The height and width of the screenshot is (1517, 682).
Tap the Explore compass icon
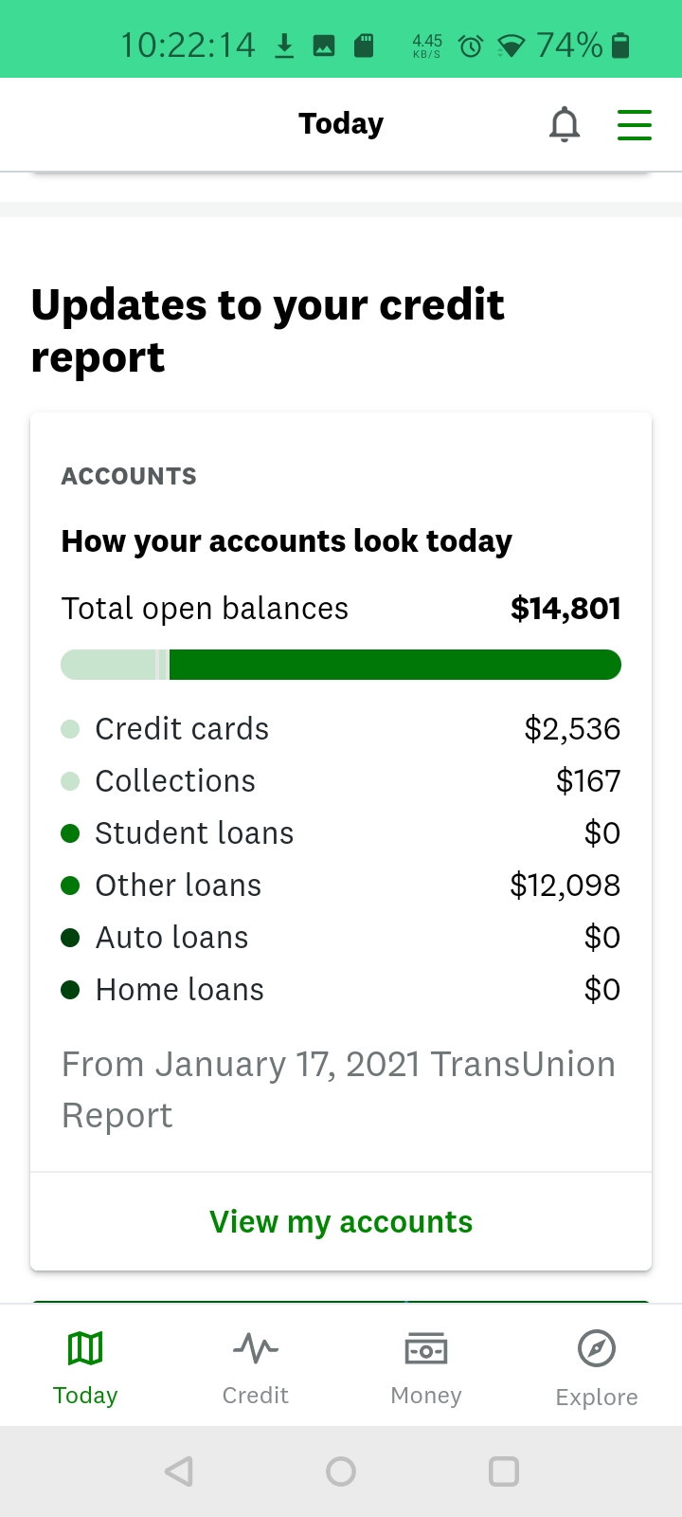(597, 1348)
